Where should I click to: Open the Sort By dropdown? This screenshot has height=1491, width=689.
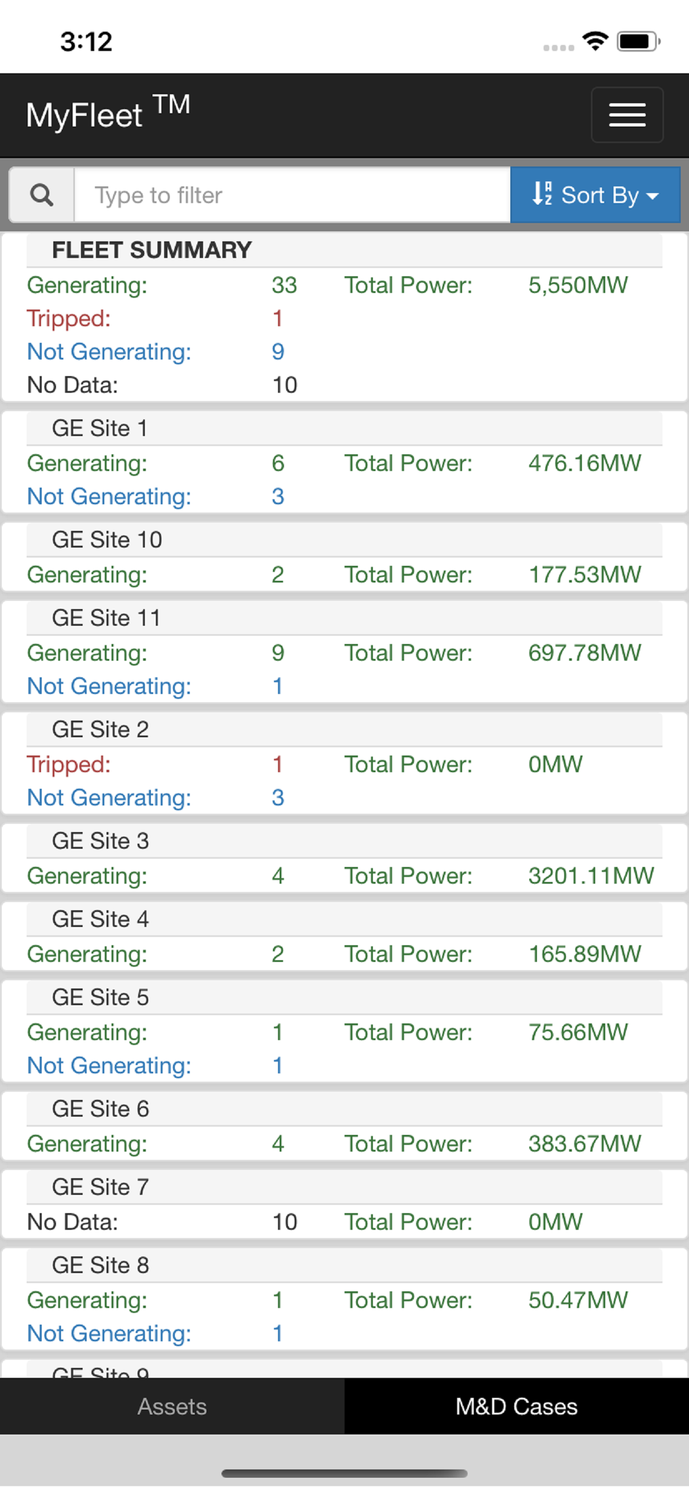pos(595,195)
